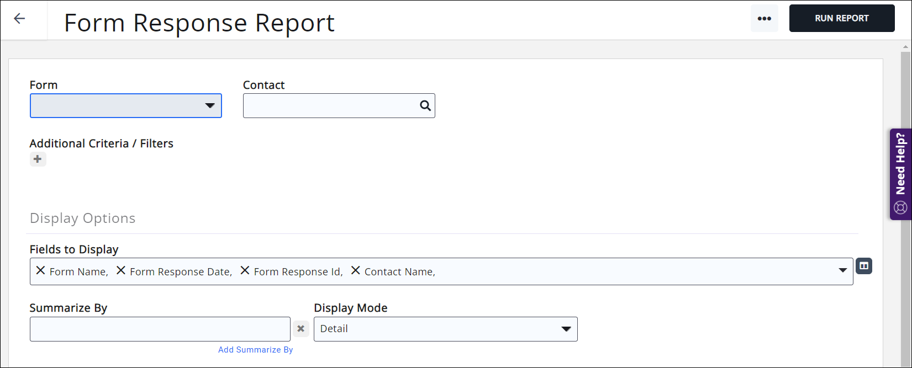Click the back arrow icon

point(20,19)
